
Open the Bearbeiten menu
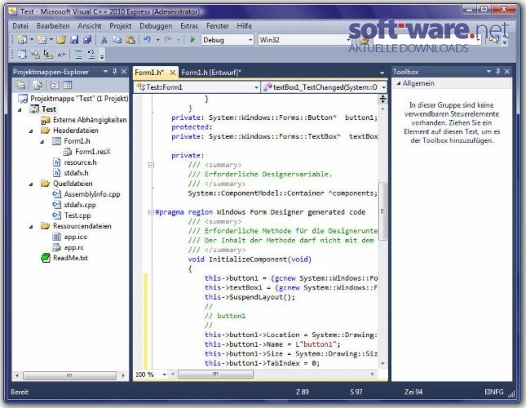[53, 26]
